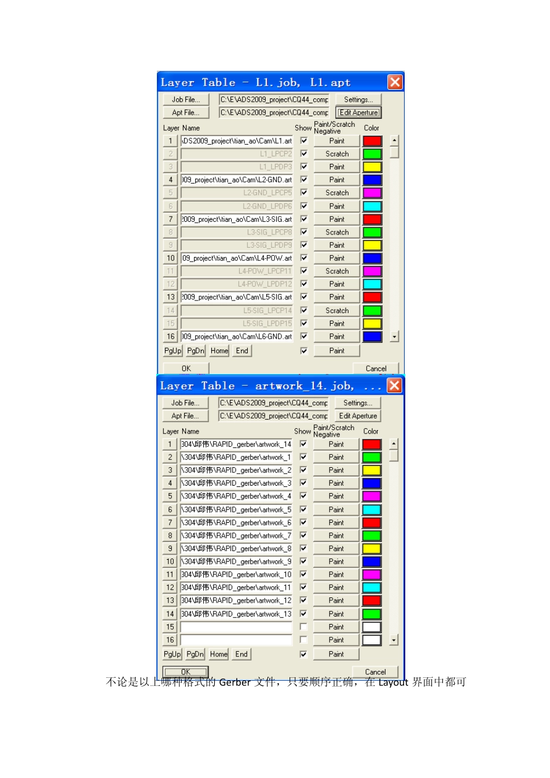Click Edit Aperture in L1.job window
550x778 pixels.
(358, 112)
